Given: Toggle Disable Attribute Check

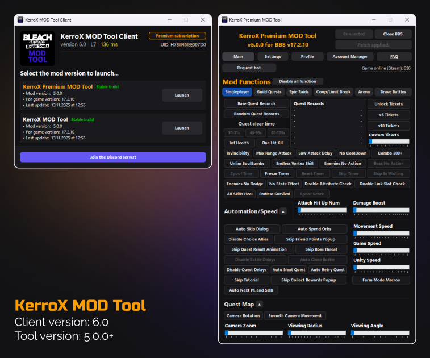Looking at the screenshot, I should (328, 184).
